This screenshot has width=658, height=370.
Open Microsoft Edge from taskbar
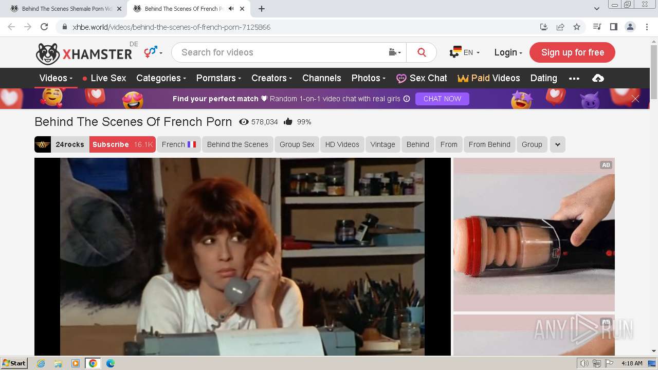[x=111, y=363]
